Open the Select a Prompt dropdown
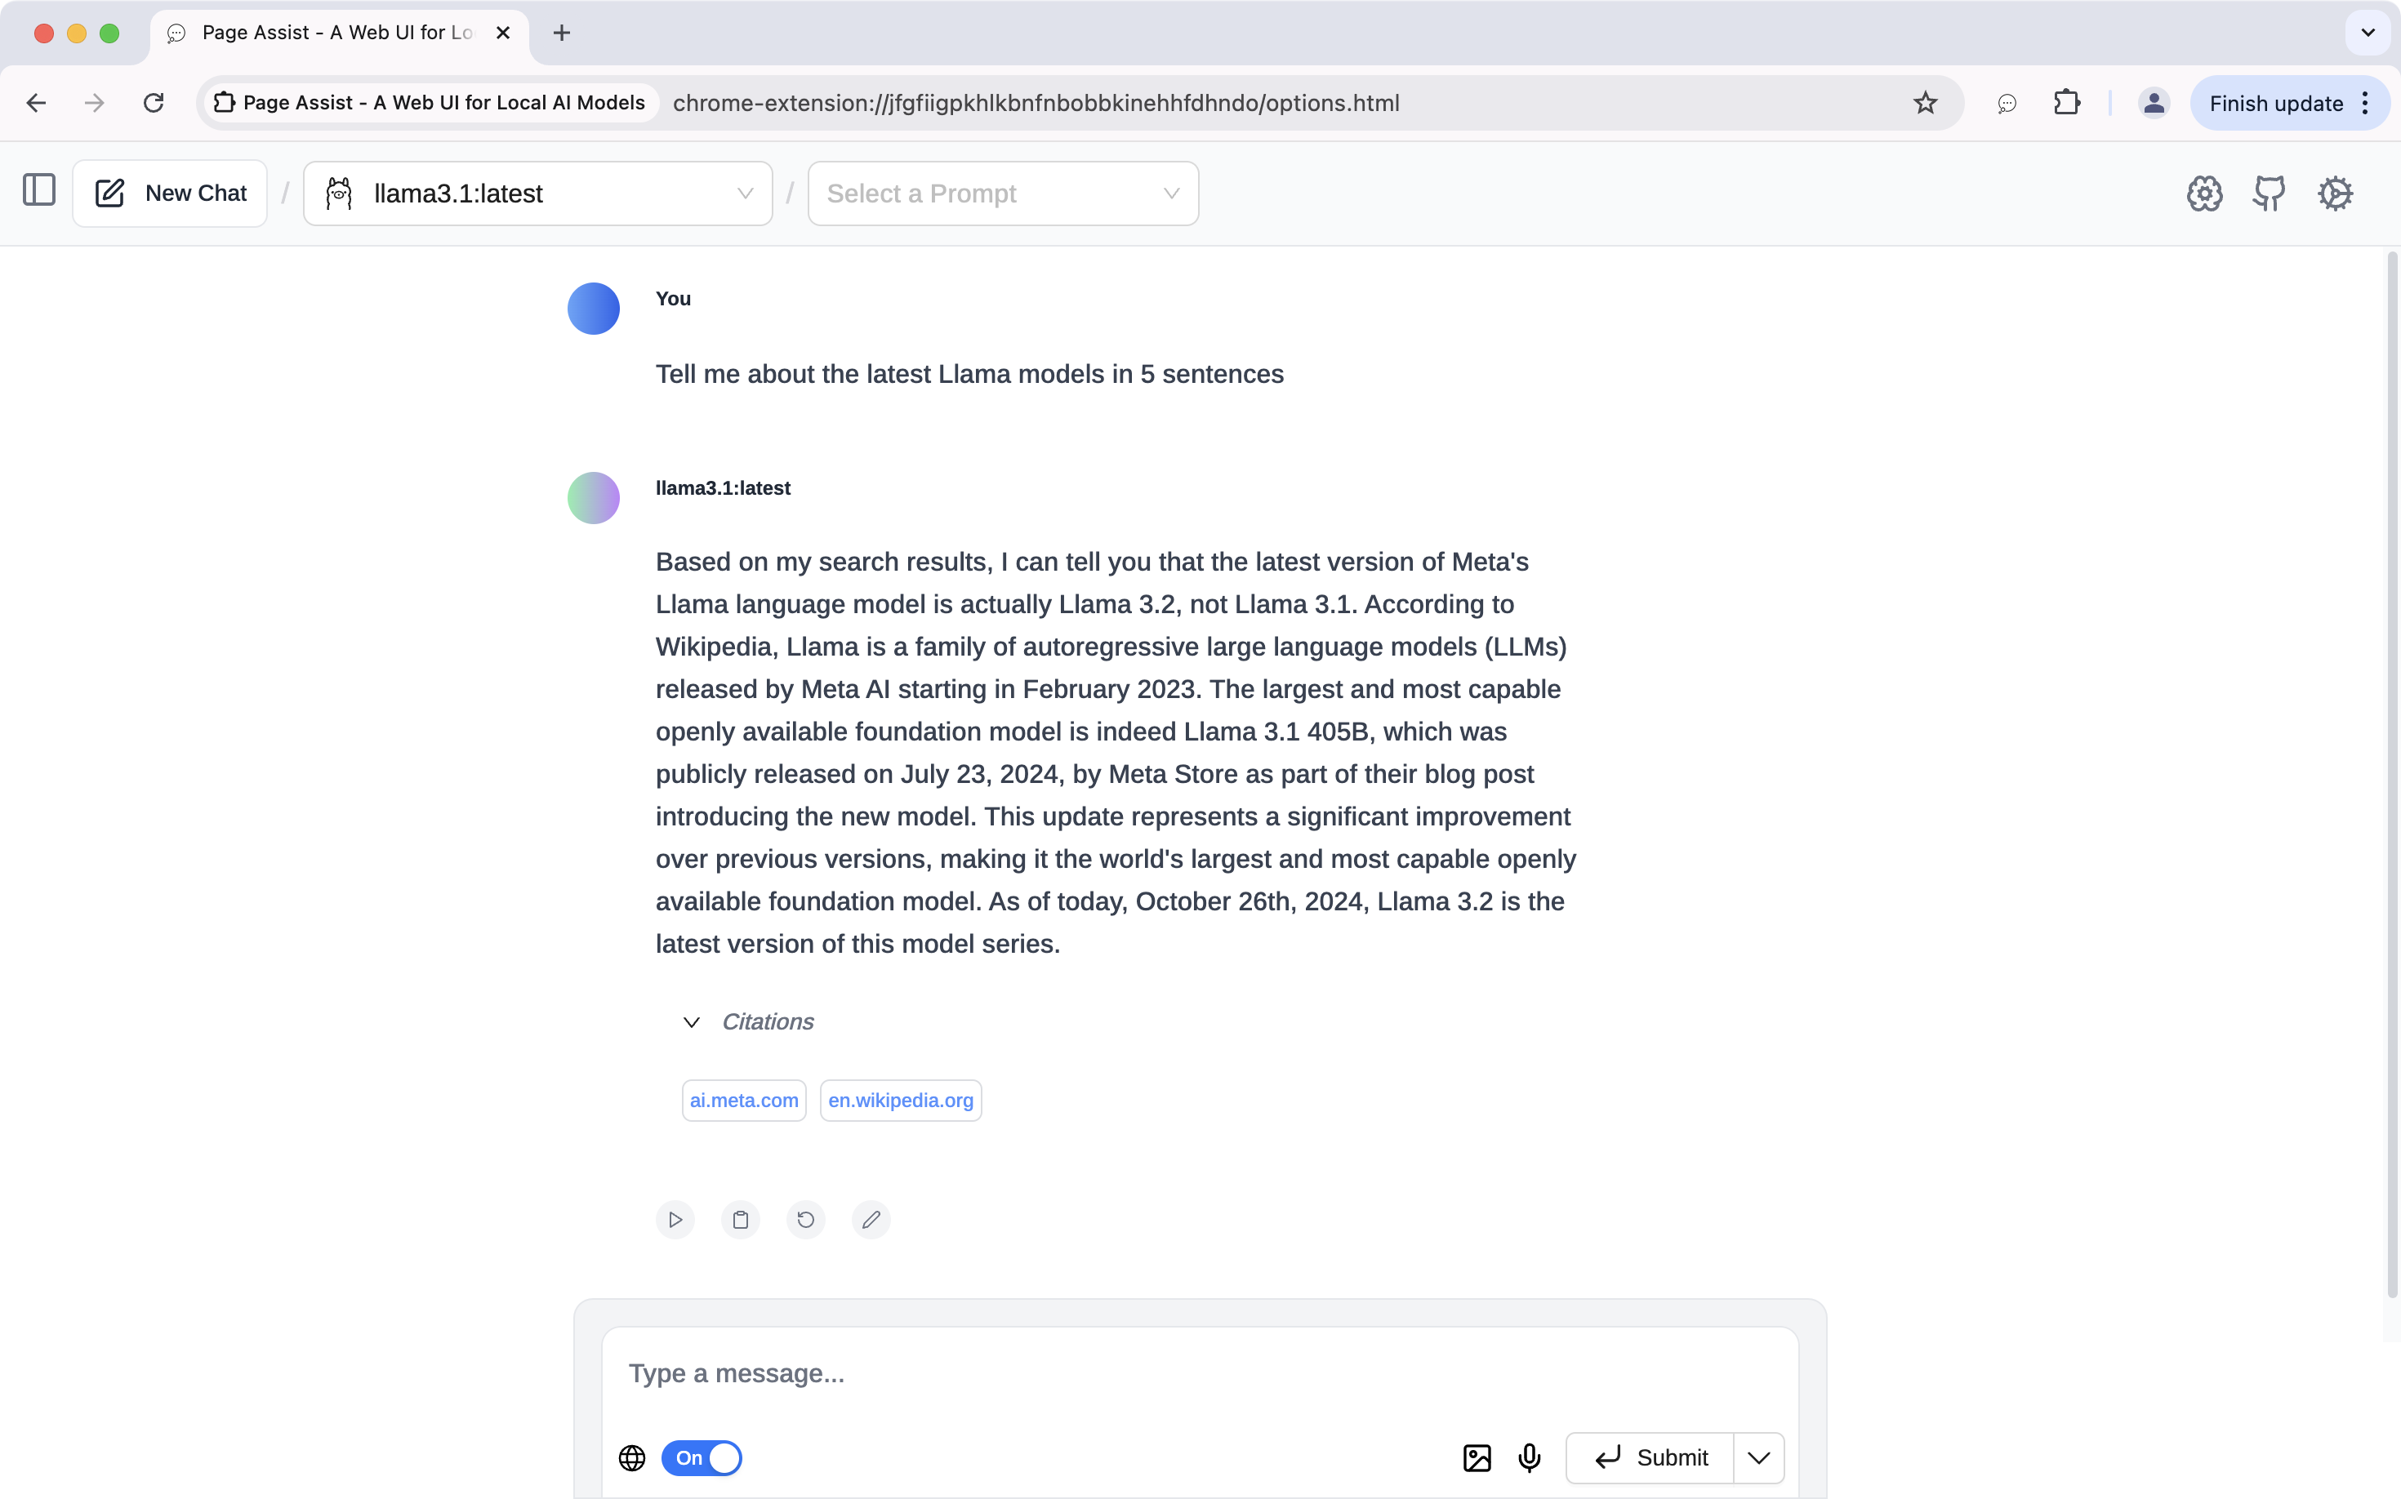2401x1499 pixels. (x=1003, y=193)
